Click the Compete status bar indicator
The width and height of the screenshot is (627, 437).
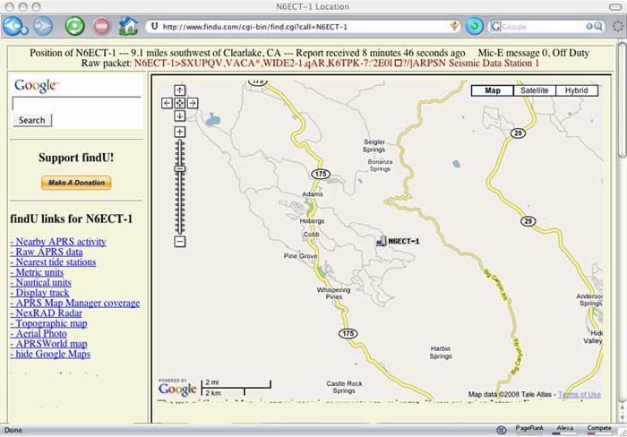[x=599, y=430]
